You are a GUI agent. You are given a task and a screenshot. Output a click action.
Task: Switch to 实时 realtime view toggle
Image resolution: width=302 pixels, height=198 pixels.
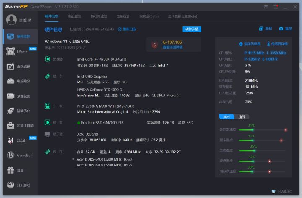pos(226,117)
